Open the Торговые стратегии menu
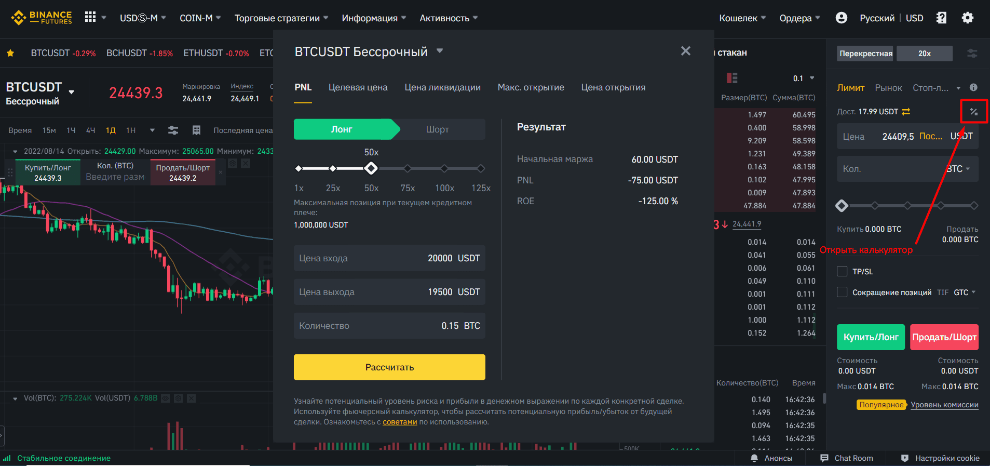The image size is (990, 466). point(281,18)
